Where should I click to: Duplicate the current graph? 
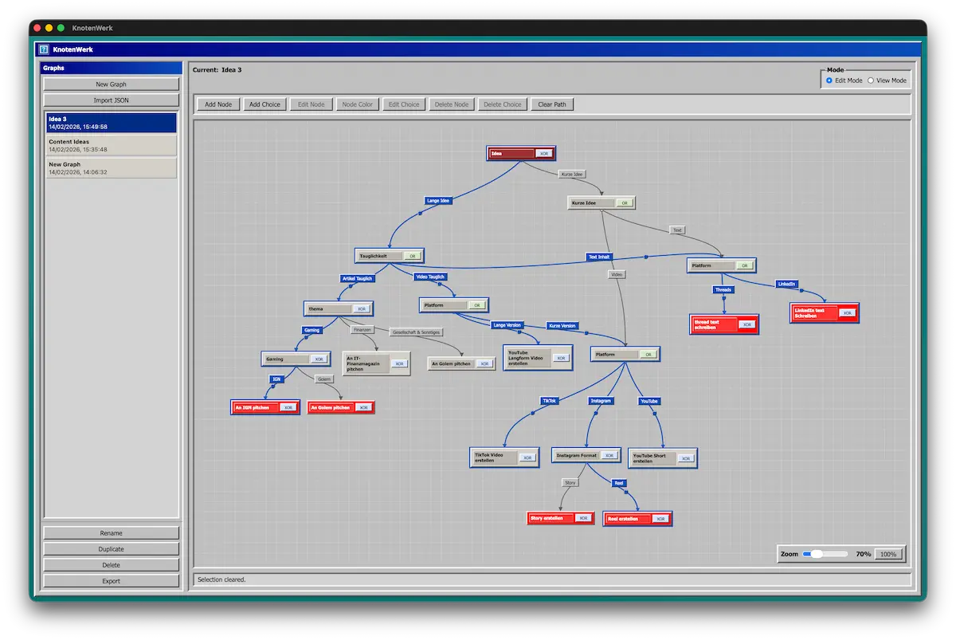pyautogui.click(x=111, y=548)
